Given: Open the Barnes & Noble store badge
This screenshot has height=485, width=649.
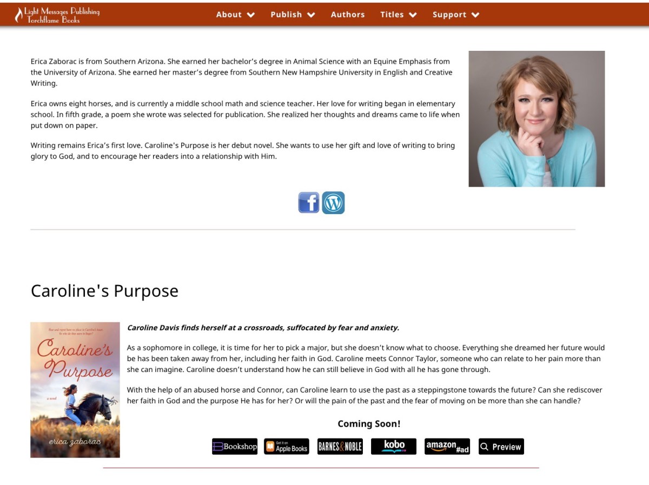Looking at the screenshot, I should pyautogui.click(x=340, y=447).
